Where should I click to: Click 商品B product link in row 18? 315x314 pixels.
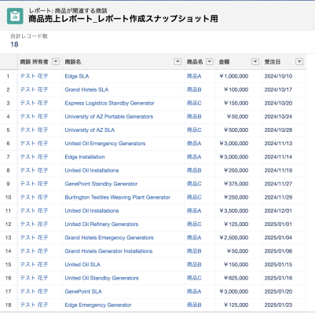tap(194, 305)
